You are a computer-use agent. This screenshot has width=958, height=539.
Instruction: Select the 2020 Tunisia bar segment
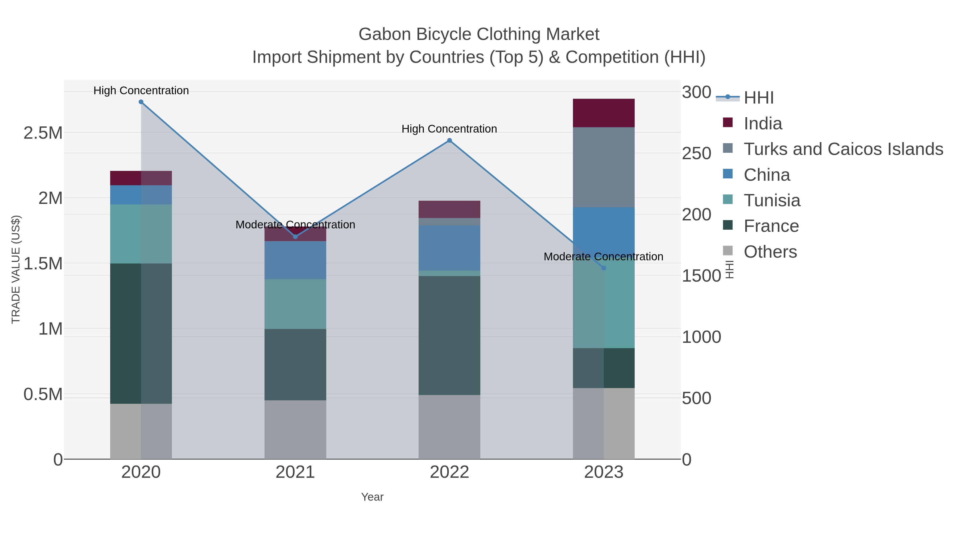(141, 234)
